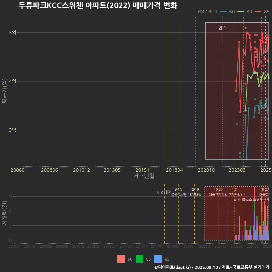Click the 1·3 규제완화 policy marker label

click(234, 192)
